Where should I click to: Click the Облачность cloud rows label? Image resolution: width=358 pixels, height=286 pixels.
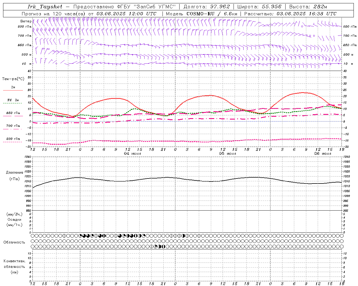point(14,242)
